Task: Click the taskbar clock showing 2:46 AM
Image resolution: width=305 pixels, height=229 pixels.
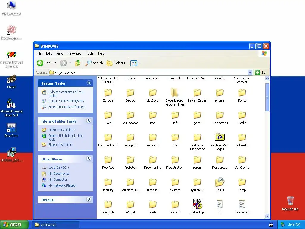Action: tap(294, 225)
